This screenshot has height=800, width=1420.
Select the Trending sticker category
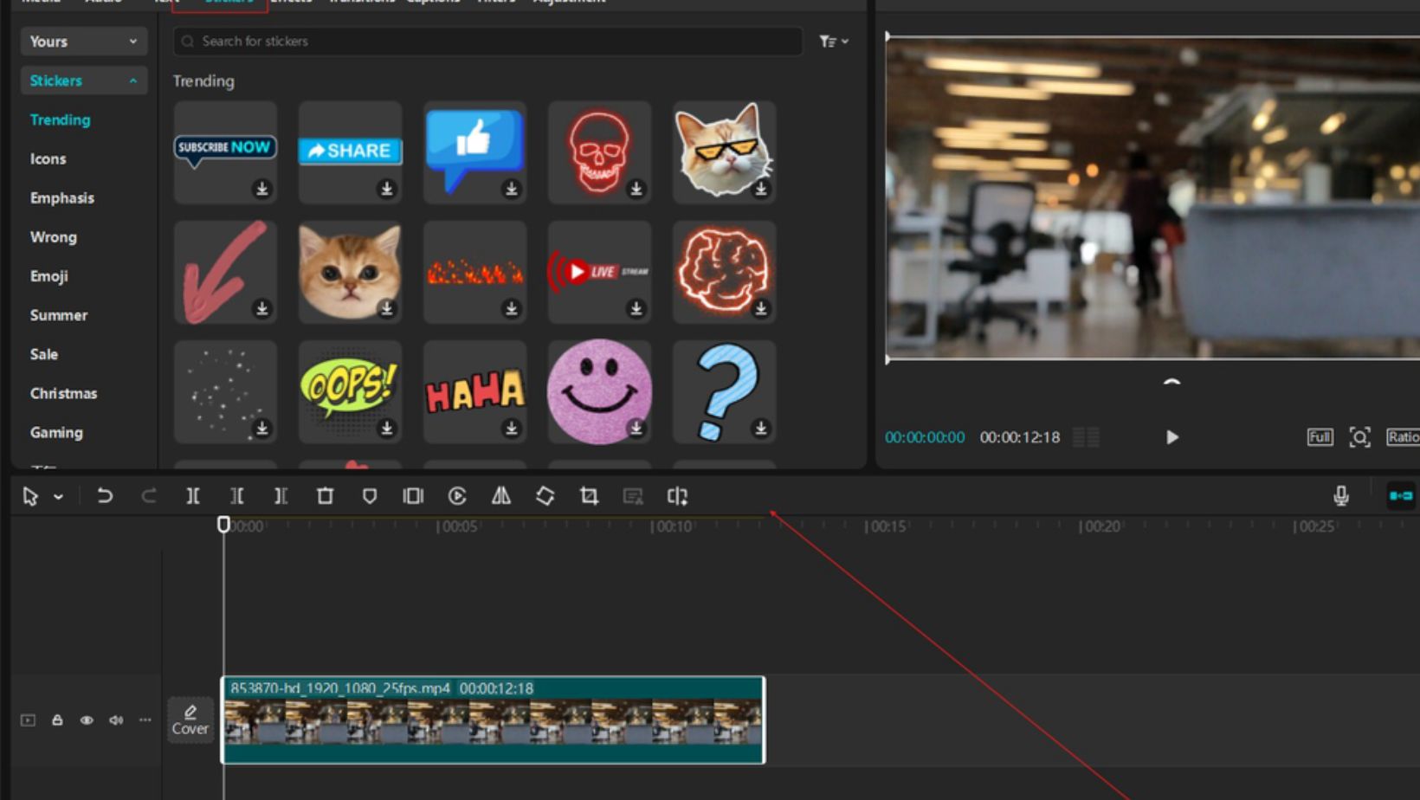pos(60,119)
